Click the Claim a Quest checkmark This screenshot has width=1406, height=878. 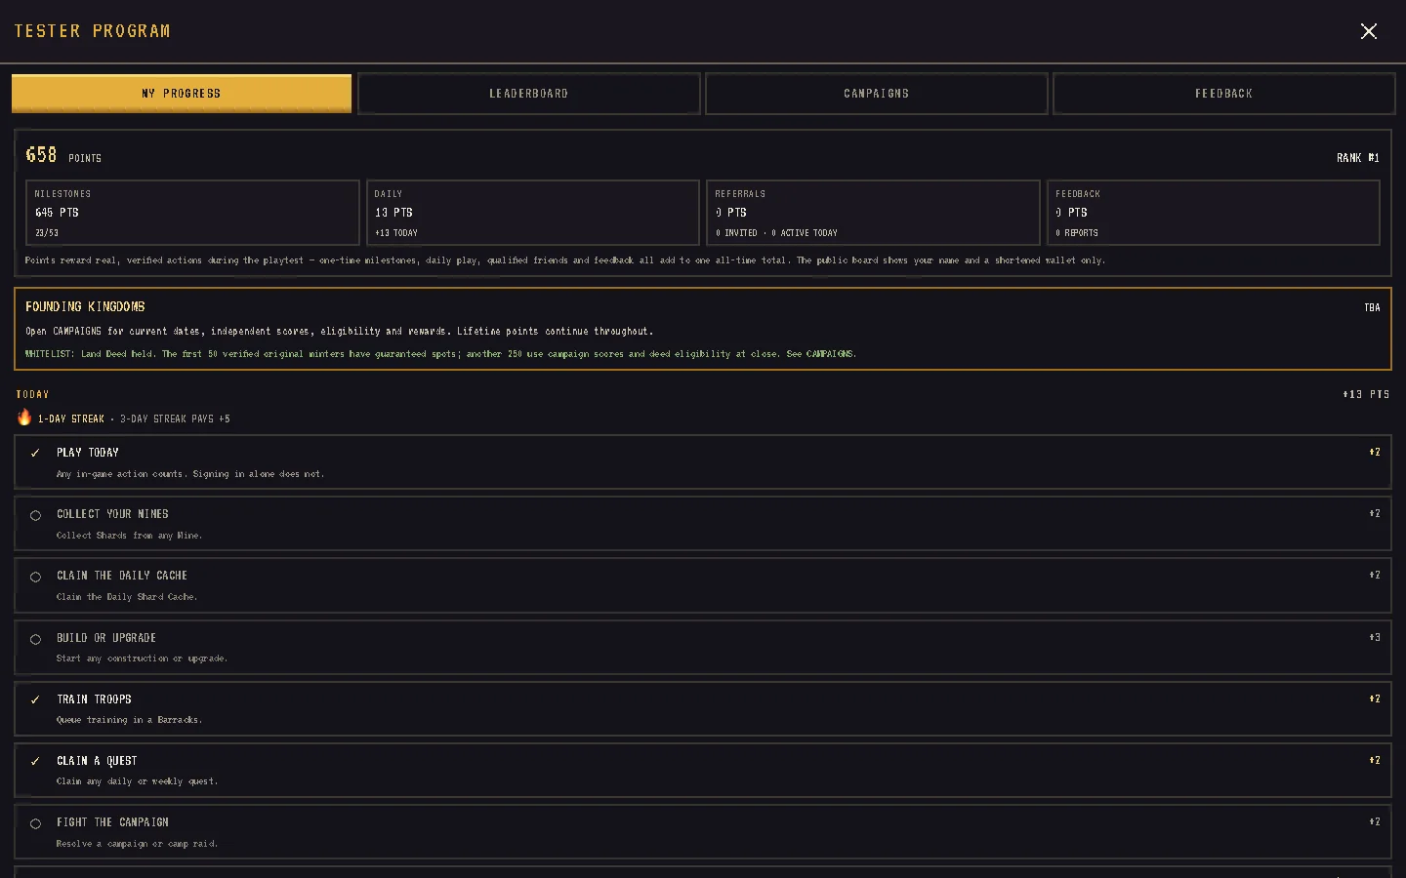[x=35, y=761]
